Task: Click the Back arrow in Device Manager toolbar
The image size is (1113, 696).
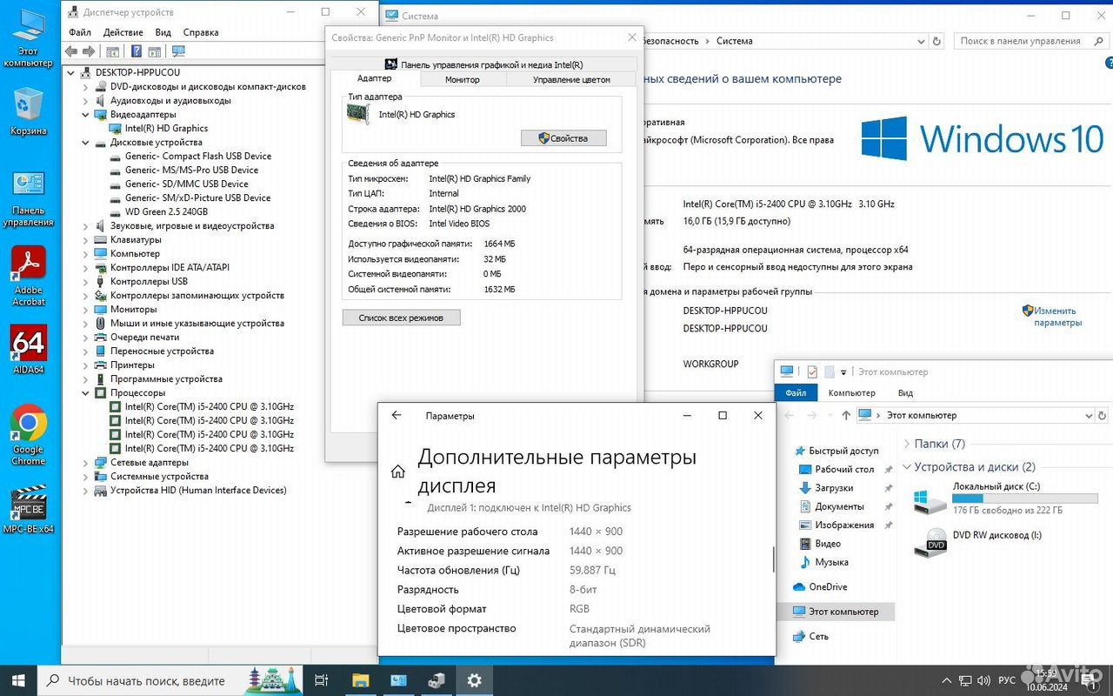Action: pyautogui.click(x=71, y=51)
